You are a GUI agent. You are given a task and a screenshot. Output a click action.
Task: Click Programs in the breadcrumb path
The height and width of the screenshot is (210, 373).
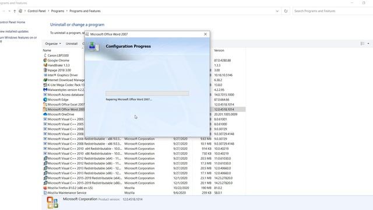click(58, 11)
